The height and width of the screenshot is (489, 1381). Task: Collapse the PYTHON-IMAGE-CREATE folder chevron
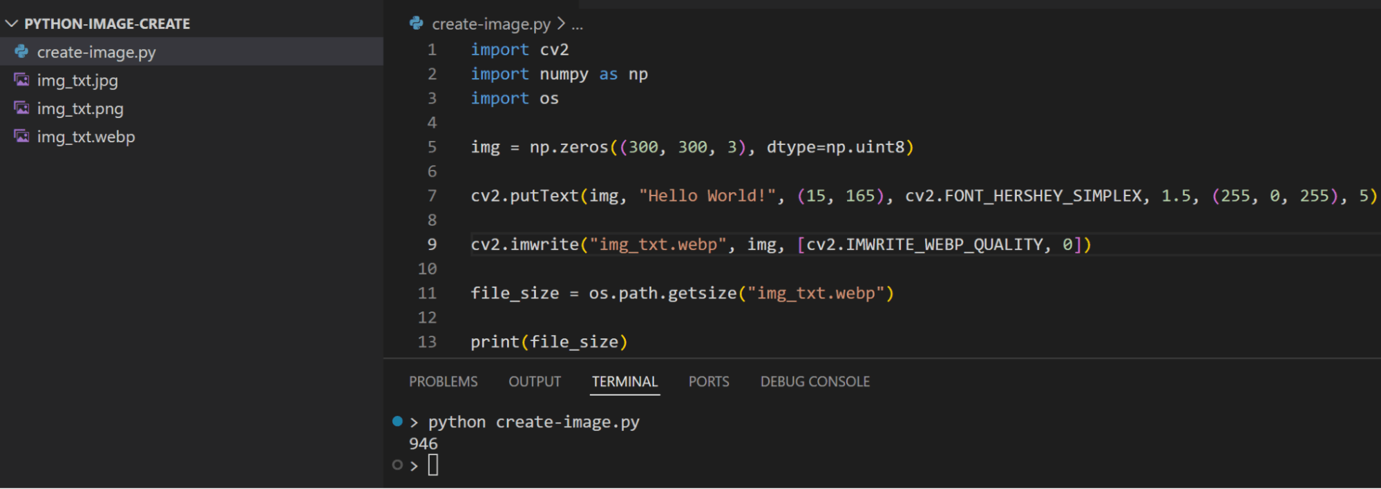tap(11, 23)
